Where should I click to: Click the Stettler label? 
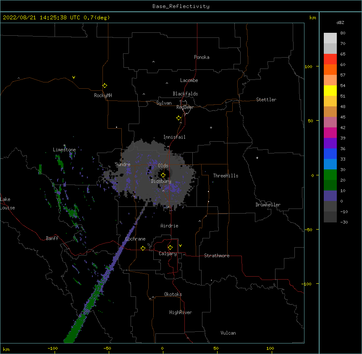pyautogui.click(x=266, y=100)
